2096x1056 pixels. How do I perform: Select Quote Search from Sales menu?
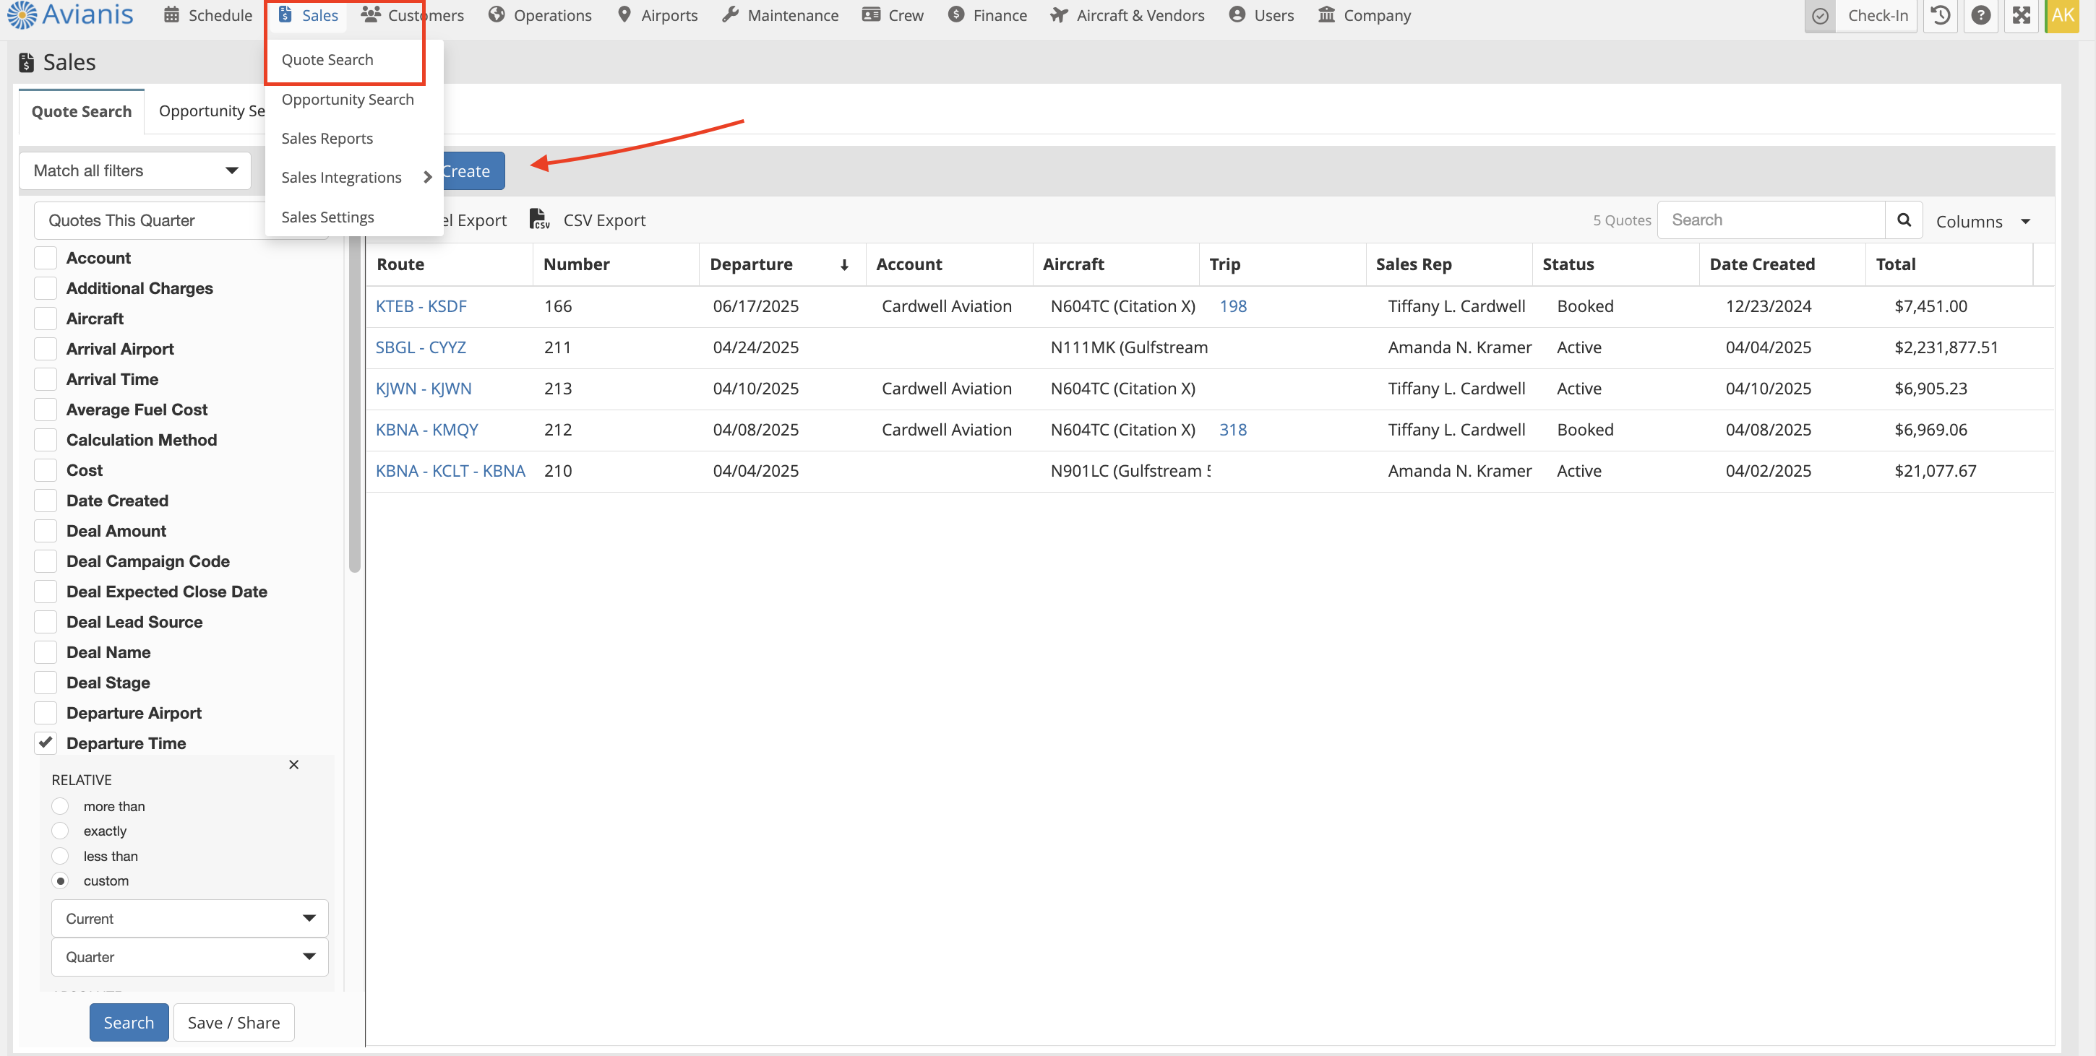click(327, 59)
